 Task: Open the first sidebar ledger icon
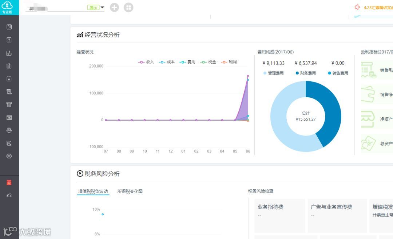tap(9, 27)
